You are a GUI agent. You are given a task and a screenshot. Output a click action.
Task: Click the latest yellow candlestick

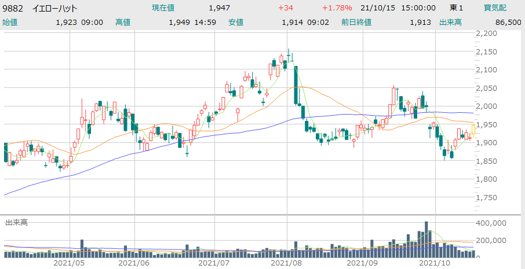(474, 130)
